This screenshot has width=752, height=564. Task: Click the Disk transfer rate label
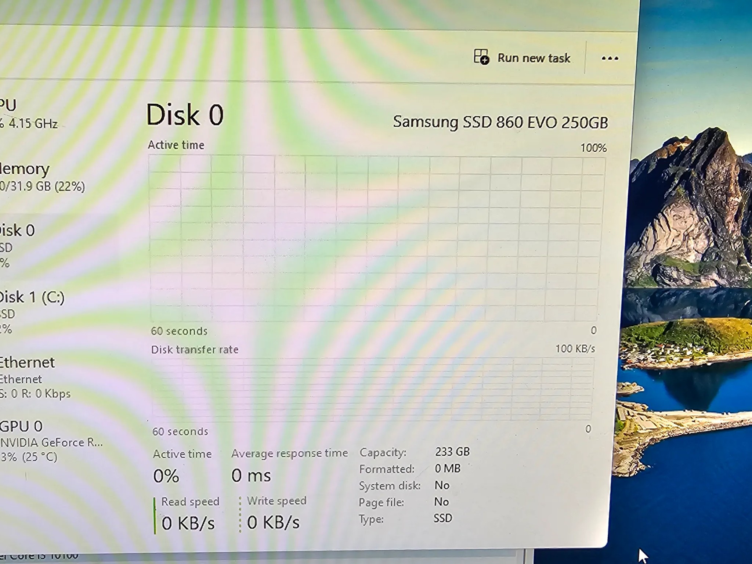pos(195,350)
